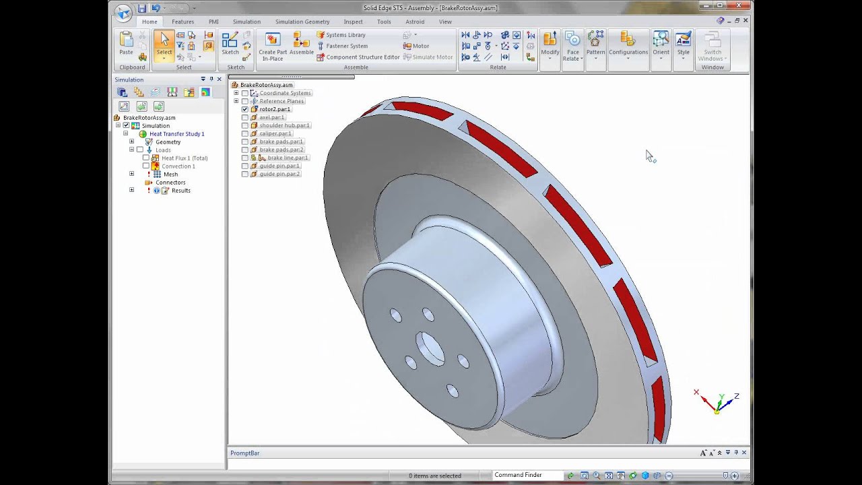This screenshot has width=862, height=485.
Task: Show caliper.par:1 via its checkbox
Action: coord(245,133)
